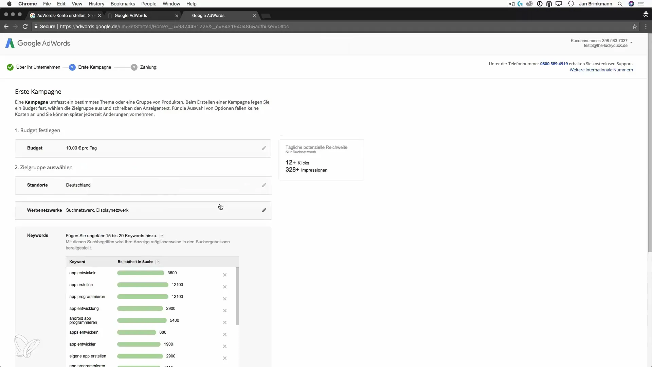Image resolution: width=652 pixels, height=367 pixels.
Task: Open help icon beside Beliebtheit in Suche
Action: click(x=158, y=262)
